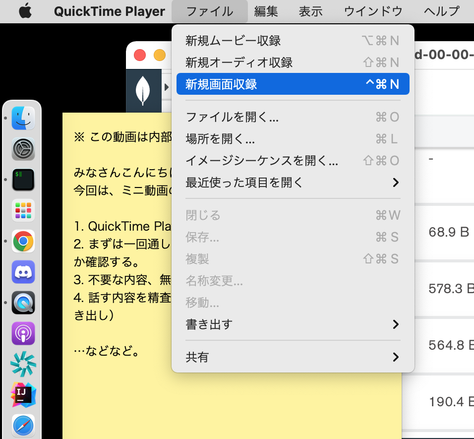474x439 pixels.
Task: Open the ウインドウ menu
Action: (373, 11)
